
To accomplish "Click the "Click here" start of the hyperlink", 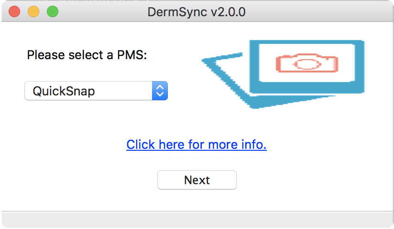I will tap(155, 145).
